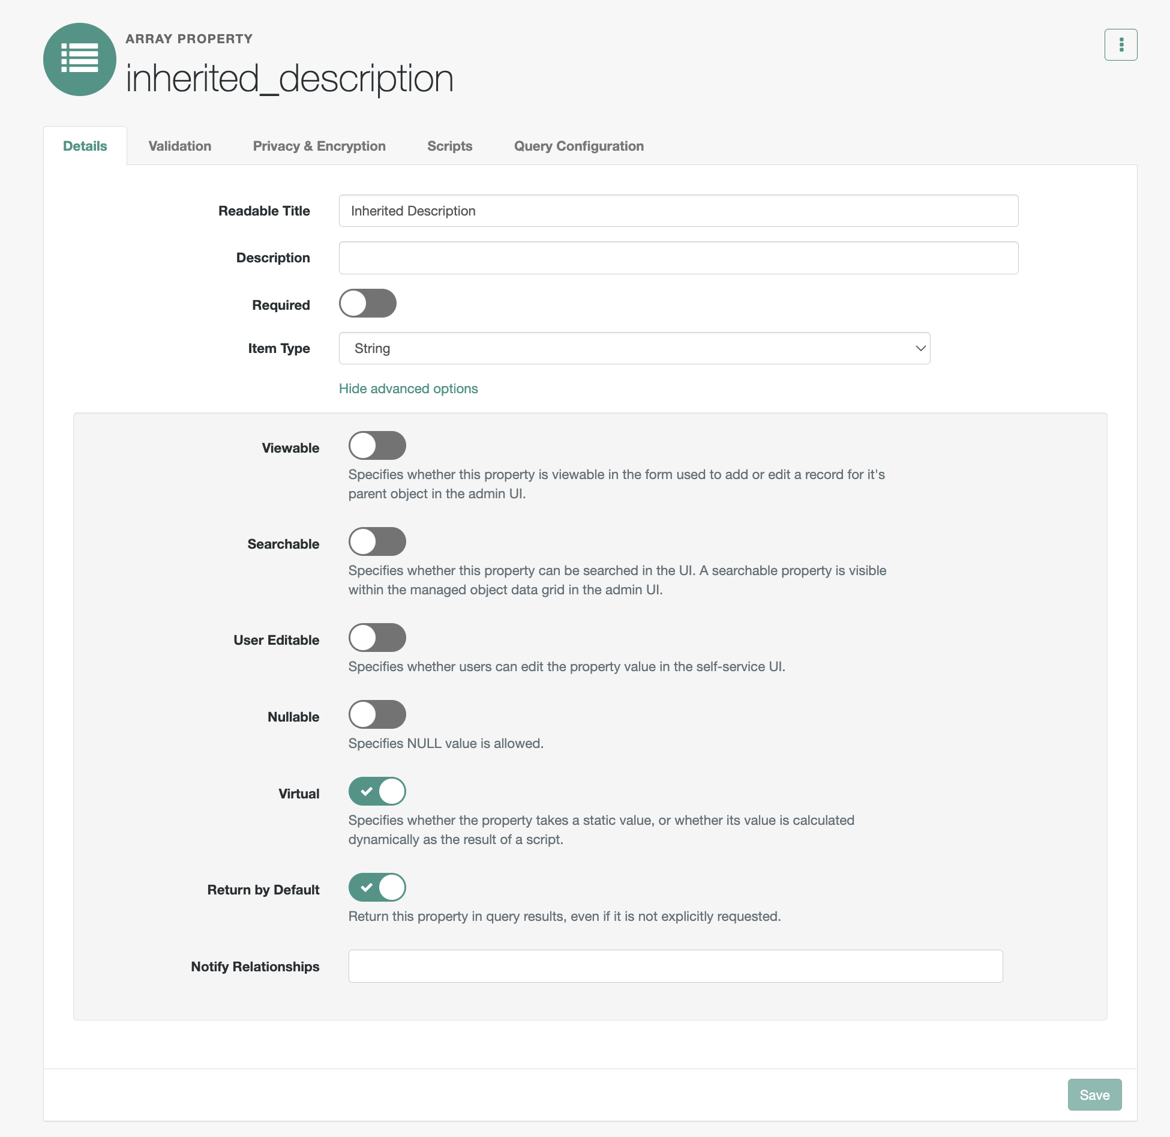Click the Save button

tap(1094, 1094)
